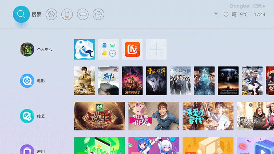Open 亲爱的客栈 show banner
Viewport: 274px width, 154px height.
coord(208,116)
